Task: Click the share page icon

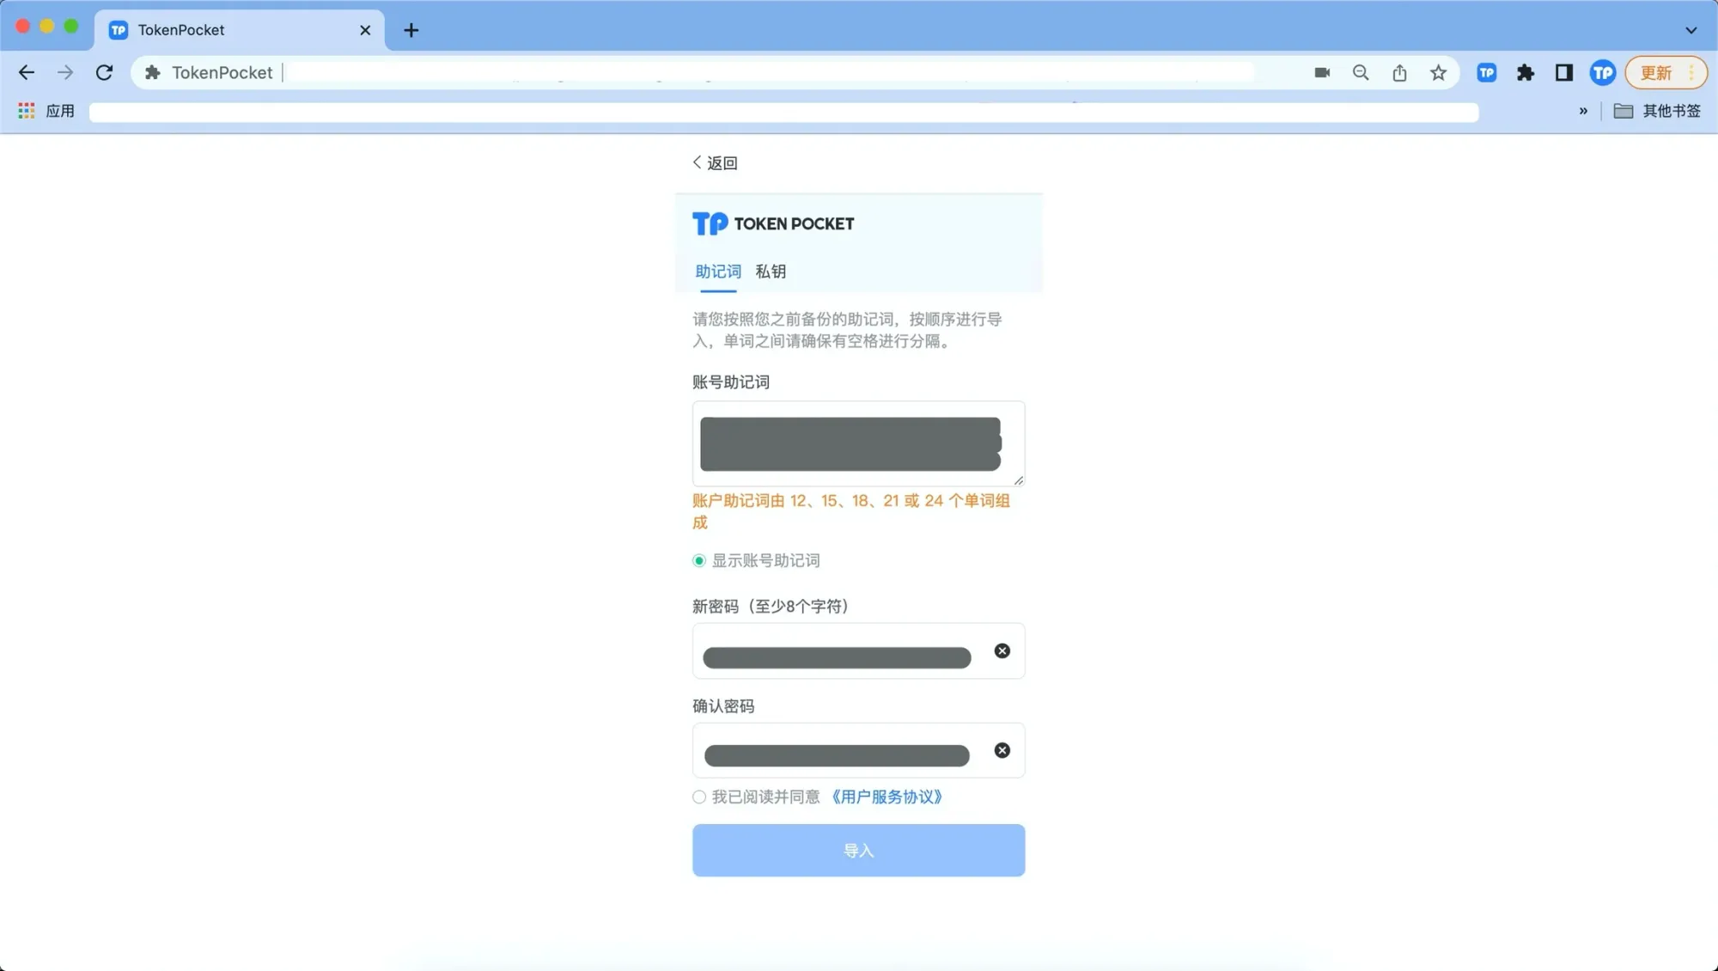Action: click(1399, 73)
